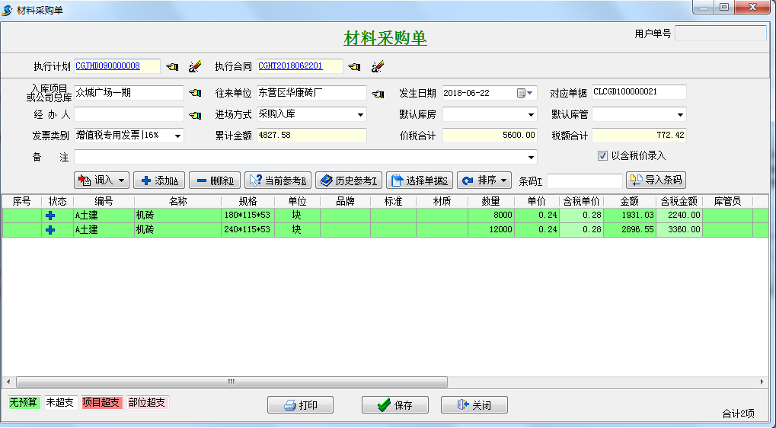Click the 条码 input field
The image size is (776, 428).
coord(584,181)
